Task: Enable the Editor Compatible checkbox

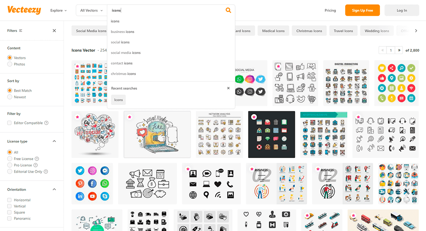Action: click(x=10, y=123)
